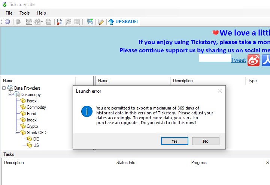The width and height of the screenshot is (270, 185).
Task: Click the blue Renren share icon
Action: tap(266, 60)
